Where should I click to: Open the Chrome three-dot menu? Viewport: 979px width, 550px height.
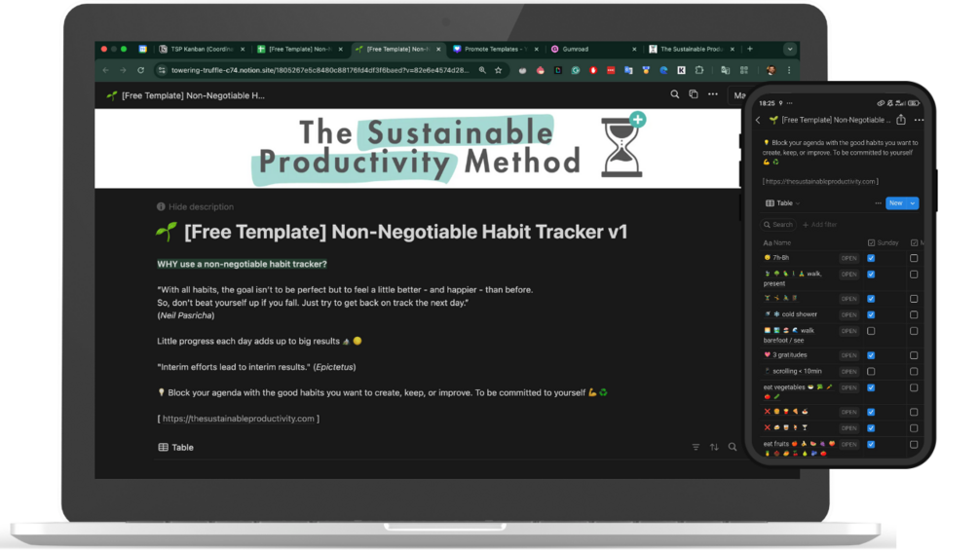[789, 70]
